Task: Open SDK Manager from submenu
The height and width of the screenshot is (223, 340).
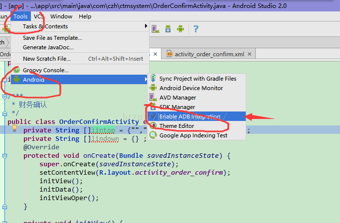Action: click(x=196, y=107)
